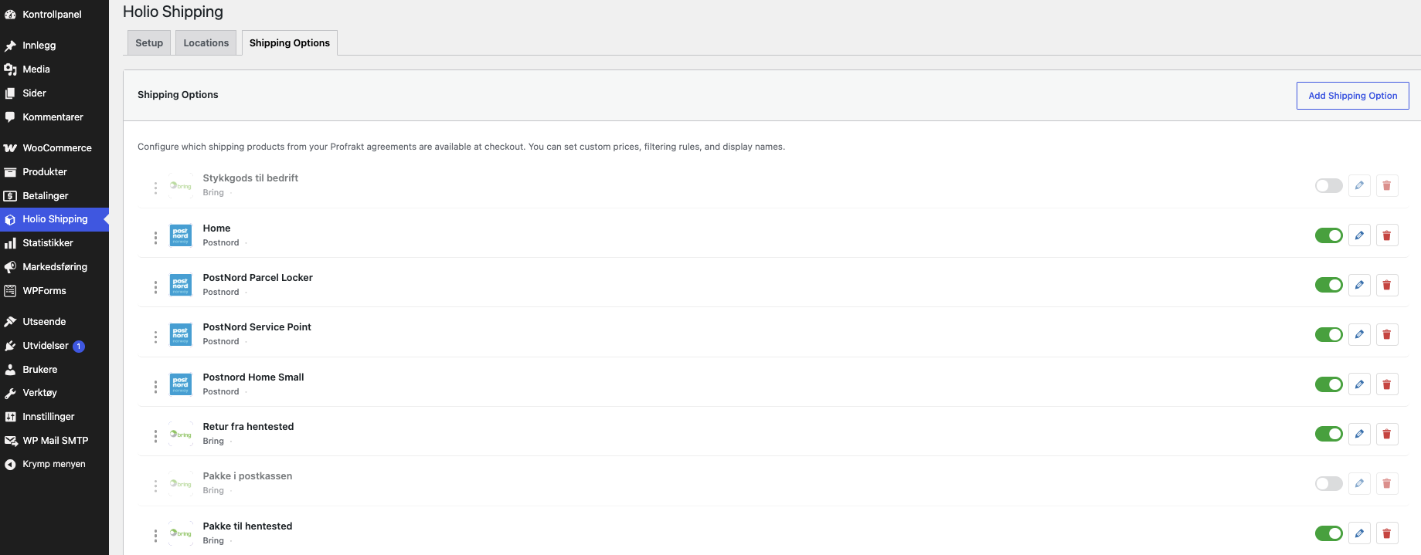Open Kontrollpanel in the sidebar
Screen dimensions: 1421x555
pyautogui.click(x=54, y=15)
